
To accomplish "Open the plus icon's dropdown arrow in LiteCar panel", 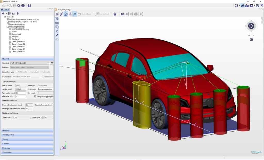I will click(x=6, y=13).
